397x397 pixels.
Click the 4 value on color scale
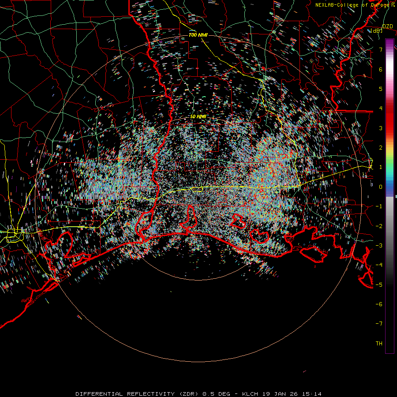(x=381, y=109)
